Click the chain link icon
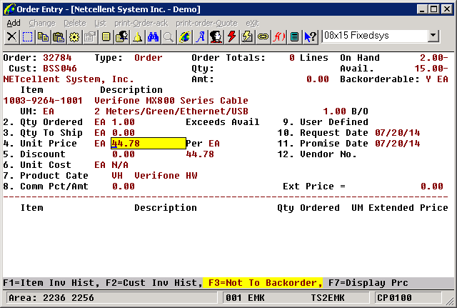This screenshot has height=308, width=457. [263, 36]
